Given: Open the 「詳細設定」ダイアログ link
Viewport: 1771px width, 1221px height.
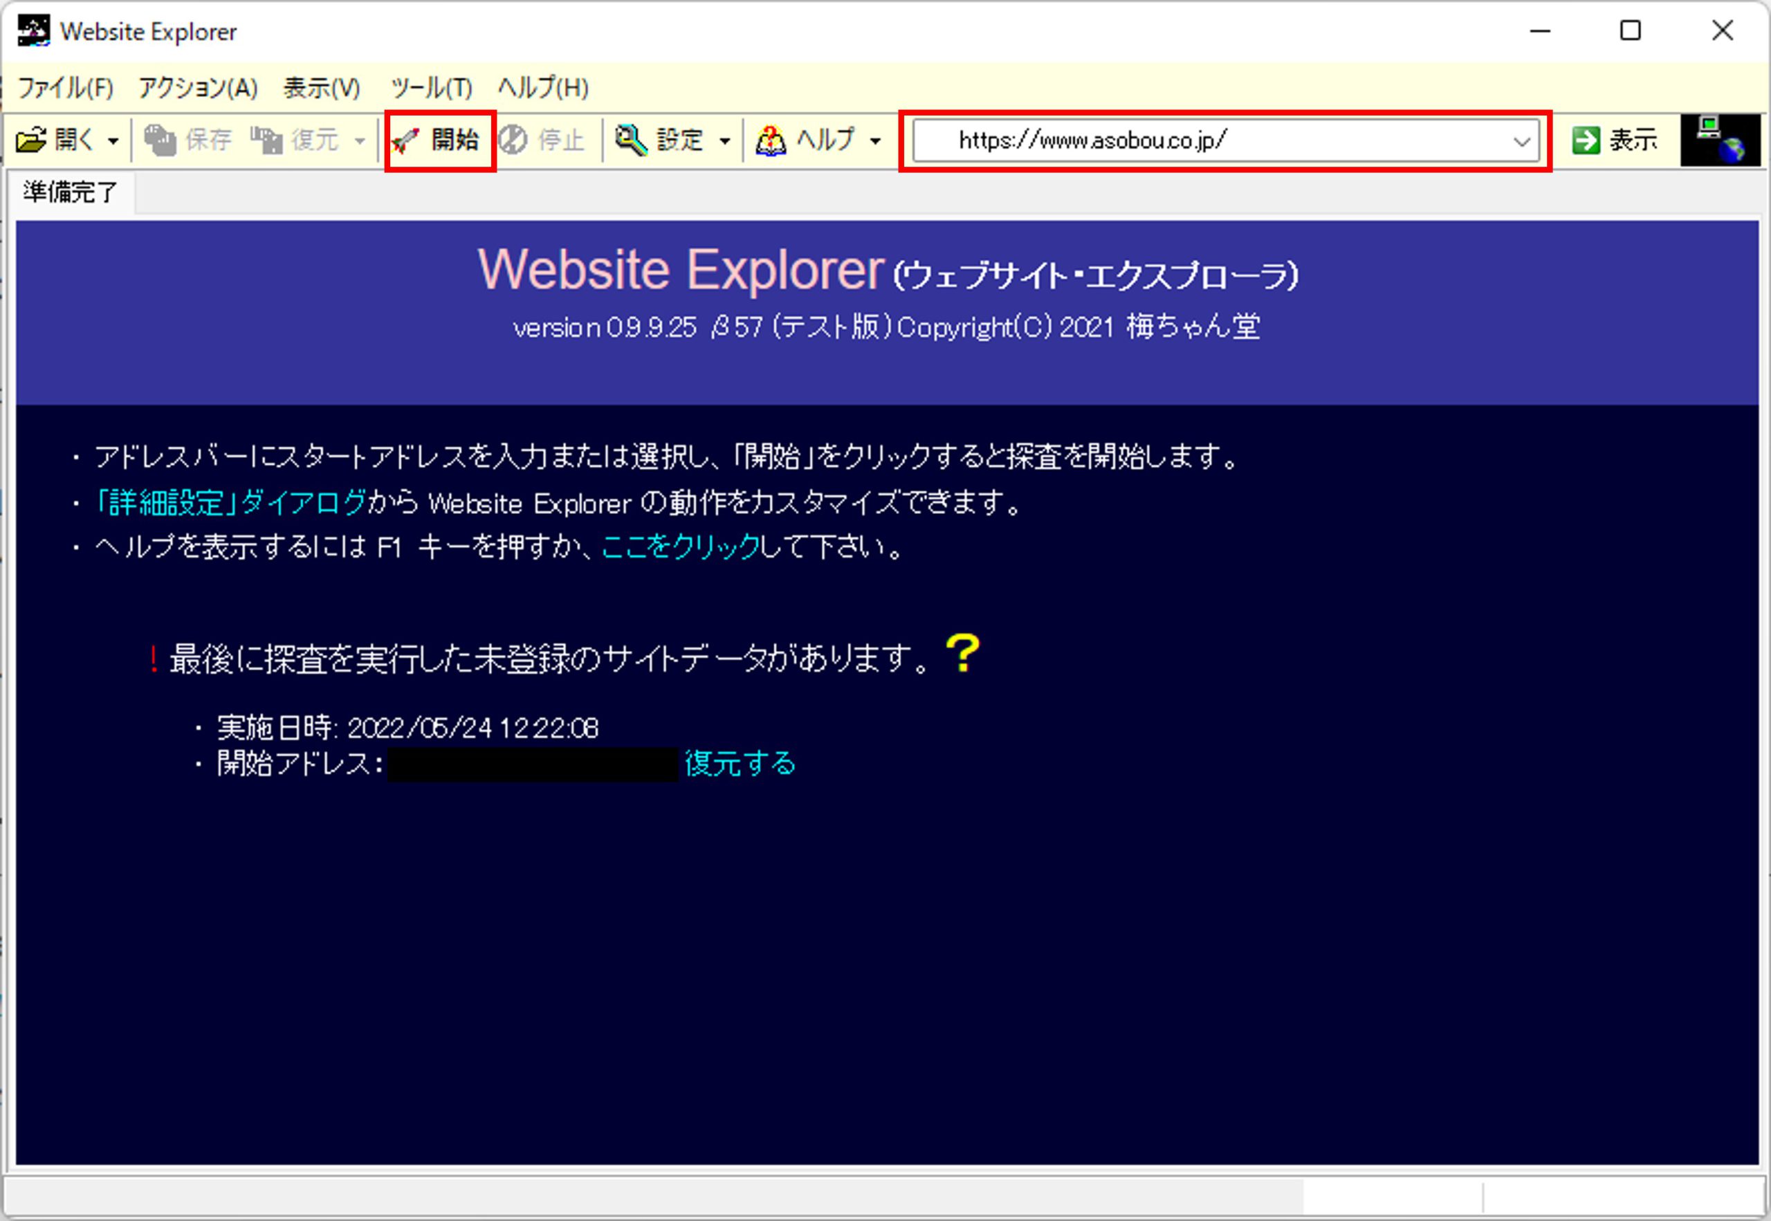Looking at the screenshot, I should 230,503.
